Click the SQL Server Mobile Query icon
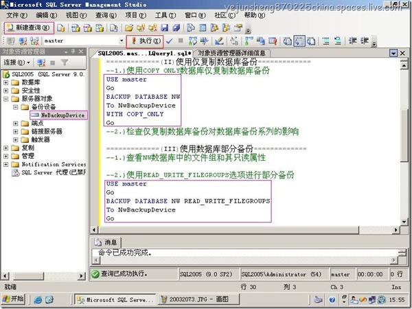Viewport: 412px width, 309px height. point(114,28)
